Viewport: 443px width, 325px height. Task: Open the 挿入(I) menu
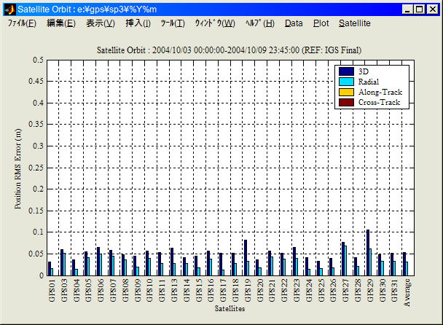pyautogui.click(x=138, y=23)
